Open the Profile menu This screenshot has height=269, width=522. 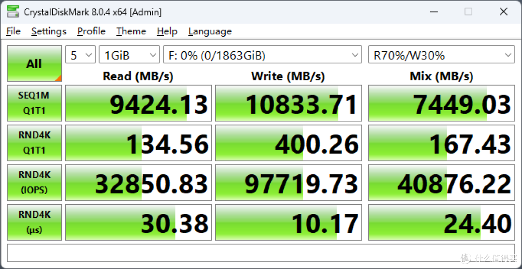91,31
